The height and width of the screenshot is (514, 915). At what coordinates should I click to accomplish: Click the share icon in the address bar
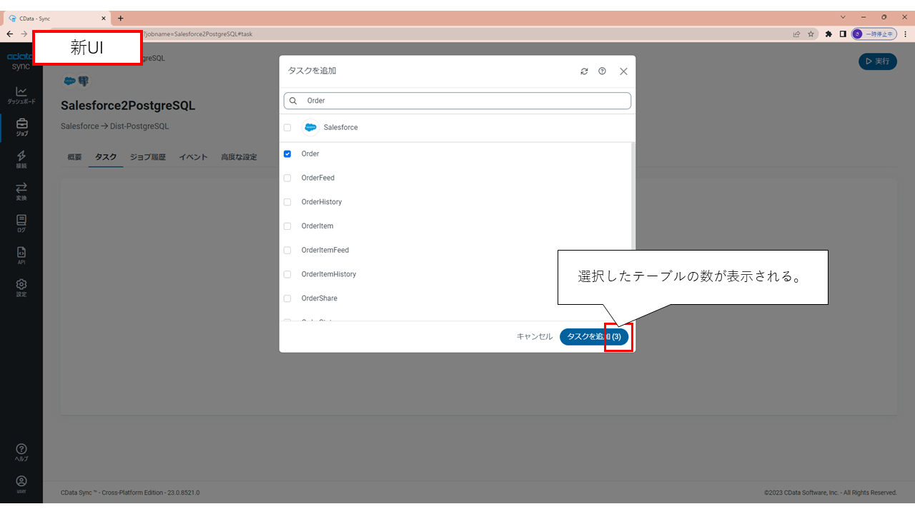pos(796,34)
